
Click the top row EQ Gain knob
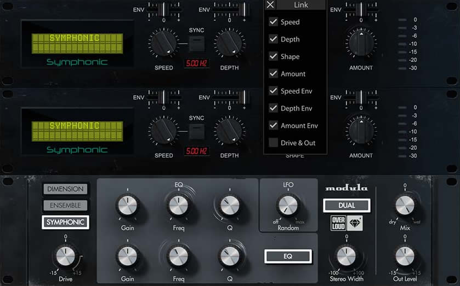(127, 206)
